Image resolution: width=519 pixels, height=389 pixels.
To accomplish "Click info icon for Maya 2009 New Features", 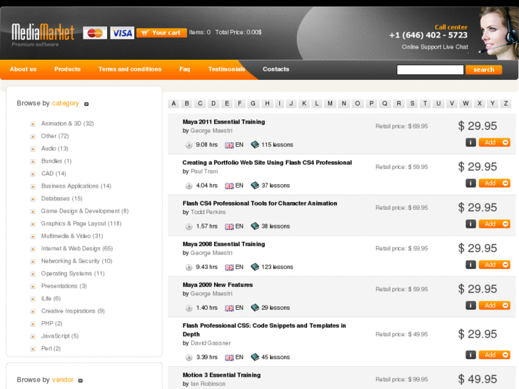I will pyautogui.click(x=470, y=305).
